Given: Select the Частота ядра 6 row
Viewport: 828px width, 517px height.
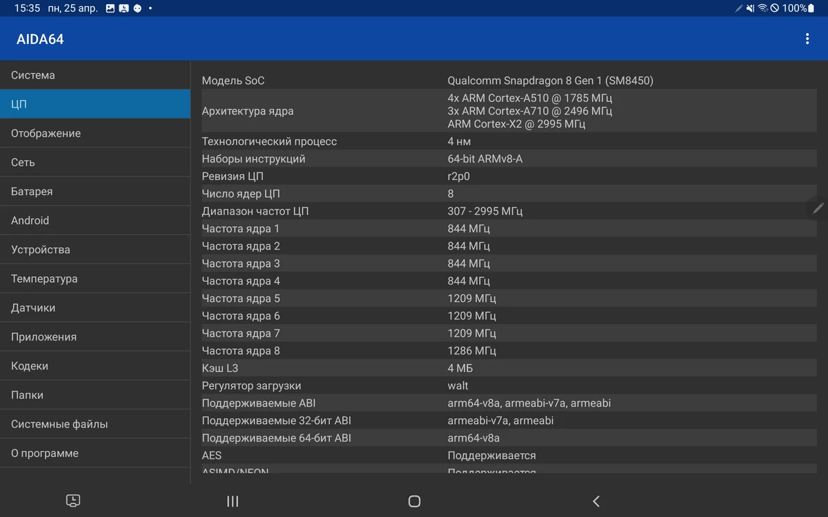Looking at the screenshot, I should [x=509, y=316].
